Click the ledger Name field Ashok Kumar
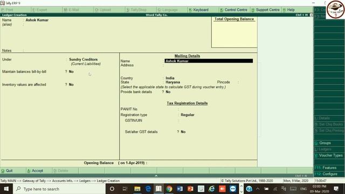345x194 pixels. click(x=37, y=20)
